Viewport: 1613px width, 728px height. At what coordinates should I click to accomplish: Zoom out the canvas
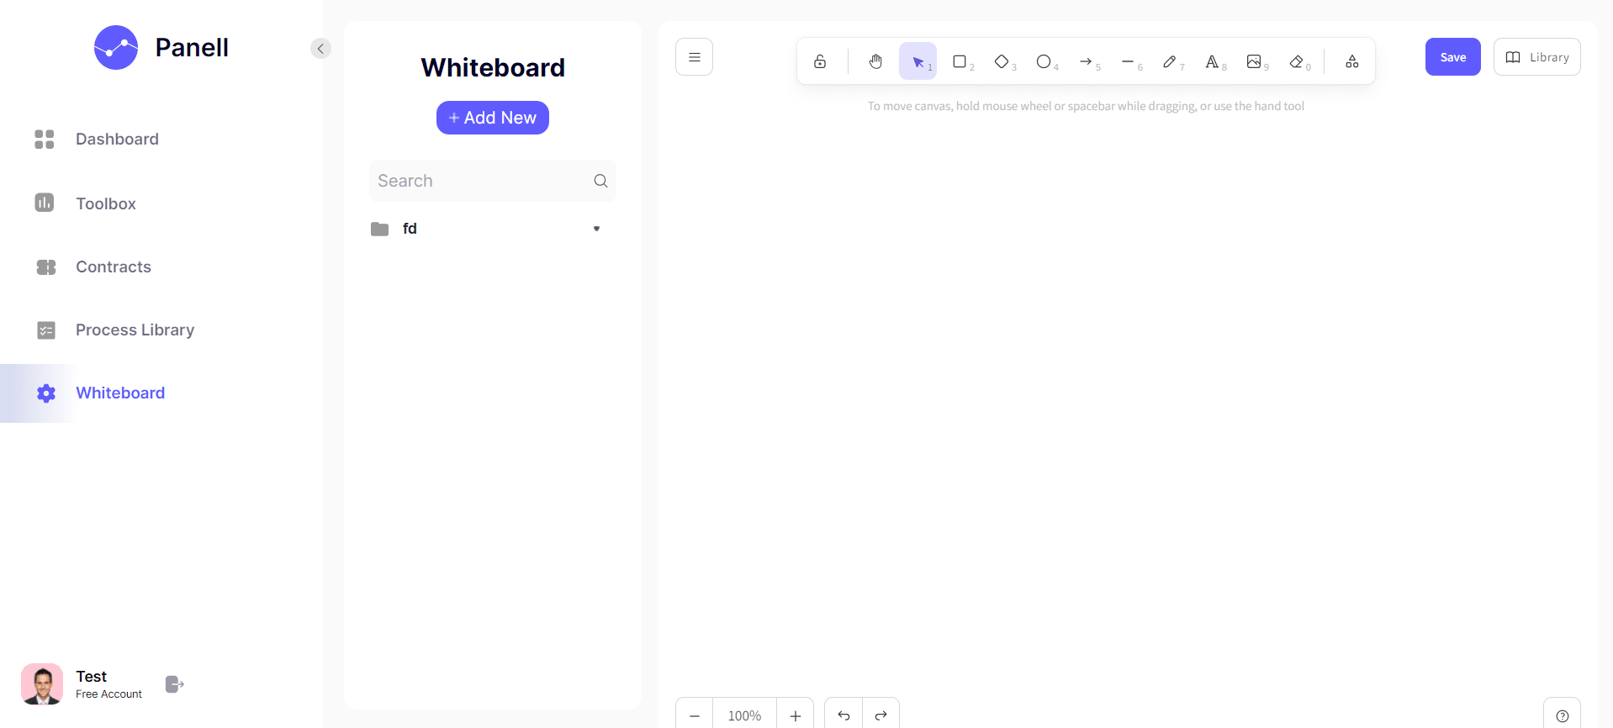coord(695,715)
